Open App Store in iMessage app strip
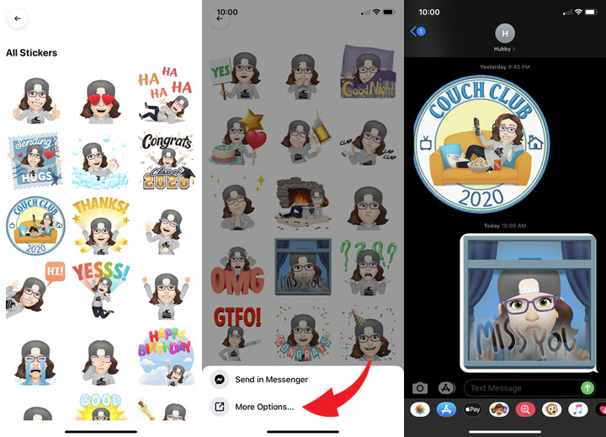 446,409
